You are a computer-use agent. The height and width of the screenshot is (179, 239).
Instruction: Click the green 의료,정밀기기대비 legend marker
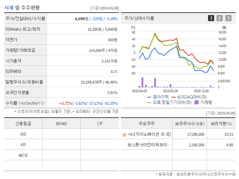click(149, 103)
